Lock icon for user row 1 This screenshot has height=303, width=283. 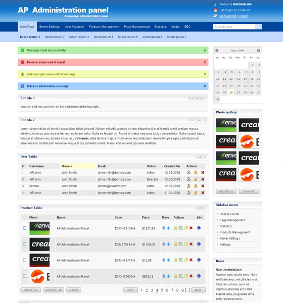196,173
